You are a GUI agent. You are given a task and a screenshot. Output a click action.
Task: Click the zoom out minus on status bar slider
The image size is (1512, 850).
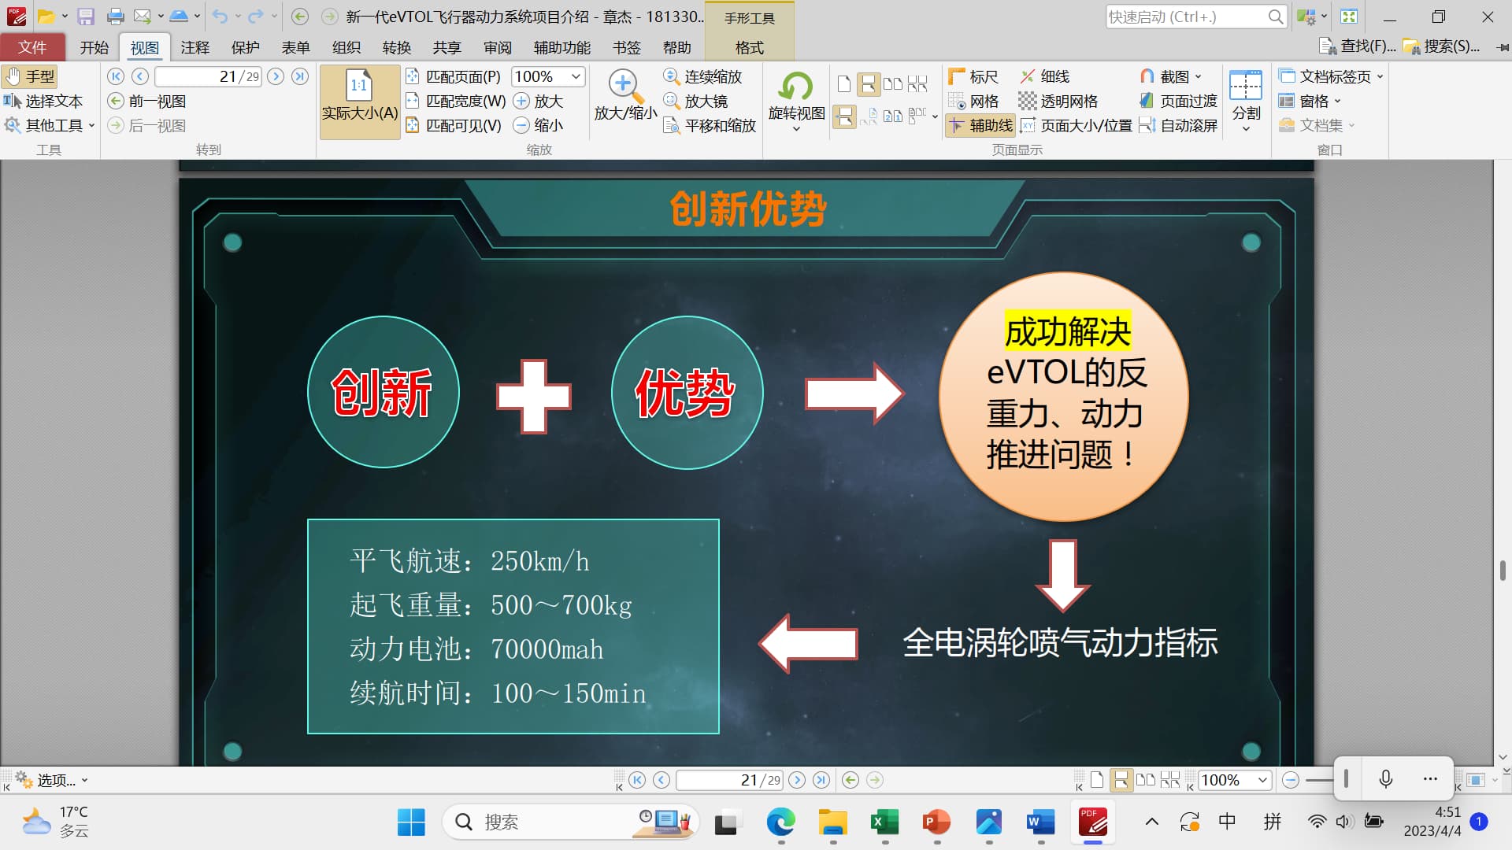pyautogui.click(x=1290, y=780)
